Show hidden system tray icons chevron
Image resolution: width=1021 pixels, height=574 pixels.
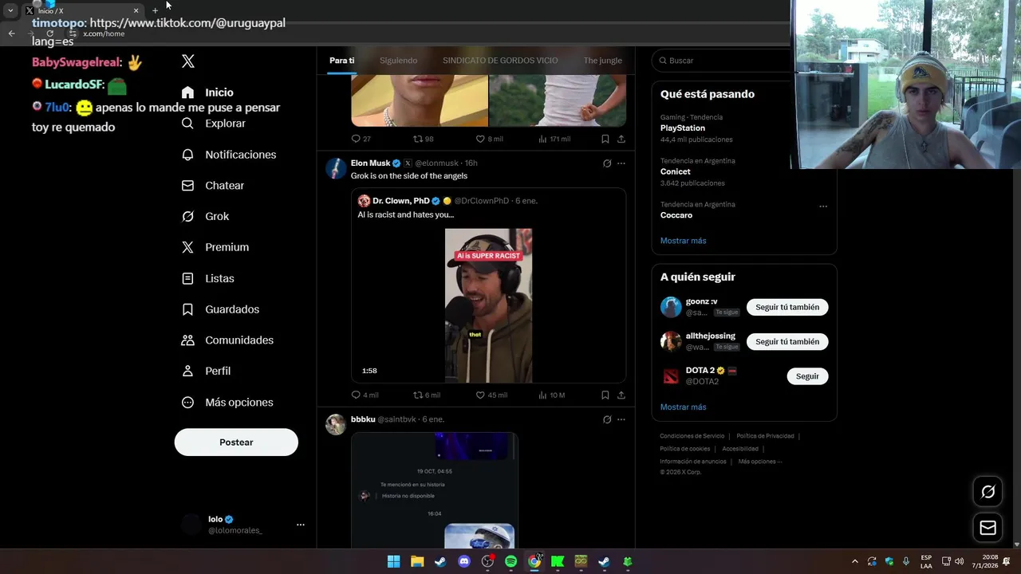pyautogui.click(x=854, y=561)
